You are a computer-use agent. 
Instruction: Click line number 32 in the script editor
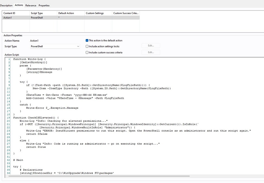[8, 160]
